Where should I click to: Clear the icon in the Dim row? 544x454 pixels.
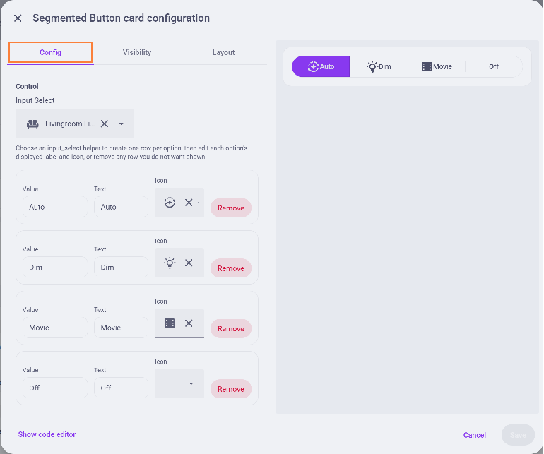pyautogui.click(x=189, y=263)
